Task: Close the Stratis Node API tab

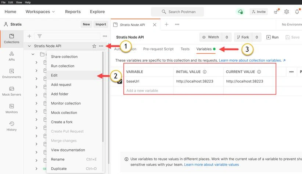Action: (154, 25)
